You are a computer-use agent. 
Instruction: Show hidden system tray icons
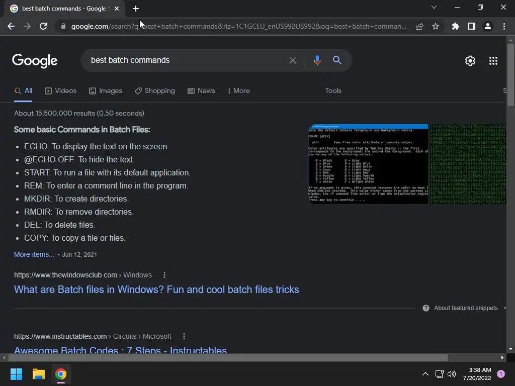[425, 374]
